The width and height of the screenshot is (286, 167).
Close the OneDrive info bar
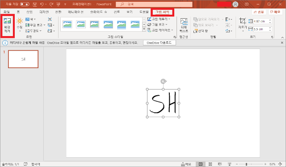click(282, 43)
